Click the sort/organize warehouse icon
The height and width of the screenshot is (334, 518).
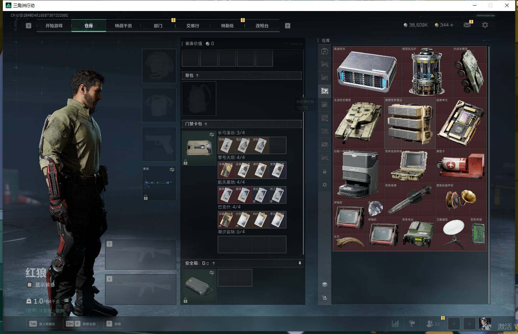pyautogui.click(x=324, y=298)
